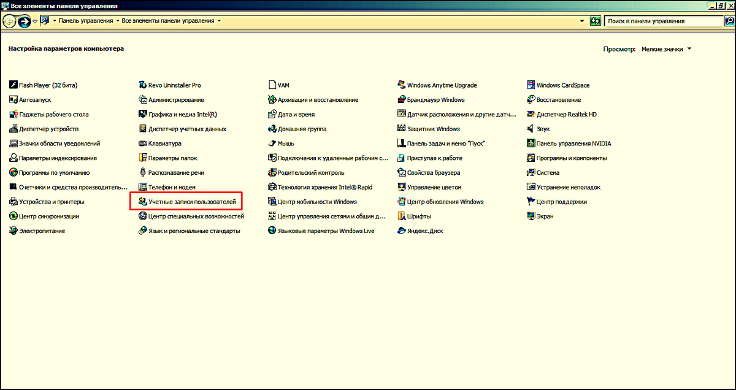The height and width of the screenshot is (390, 736).
Task: Open Приступая к работе link
Action: point(435,158)
